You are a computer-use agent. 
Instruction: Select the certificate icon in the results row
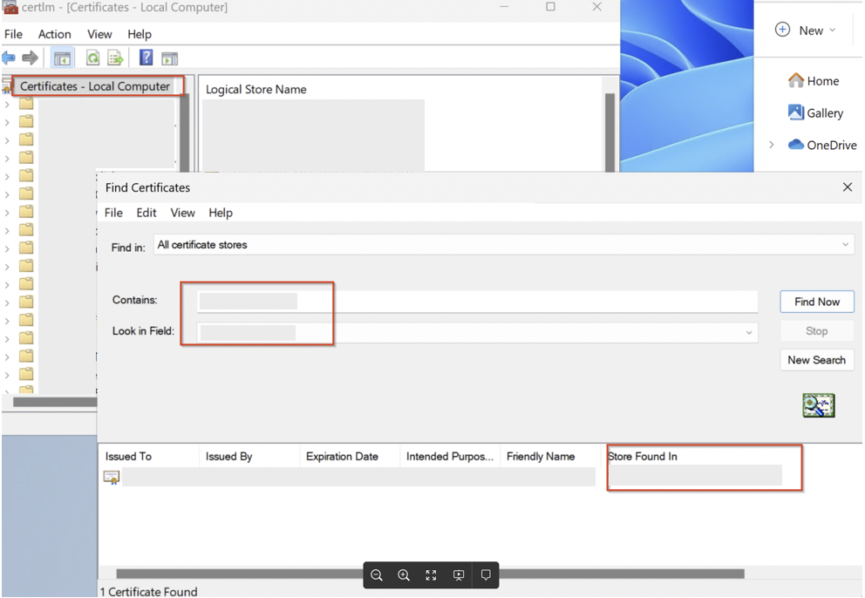pyautogui.click(x=111, y=477)
